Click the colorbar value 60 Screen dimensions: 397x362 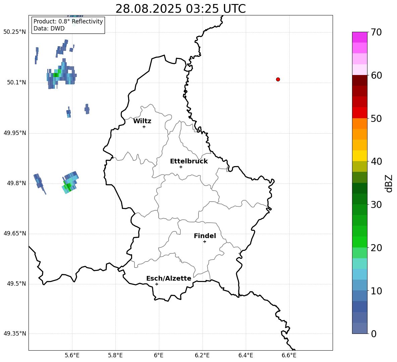376,75
